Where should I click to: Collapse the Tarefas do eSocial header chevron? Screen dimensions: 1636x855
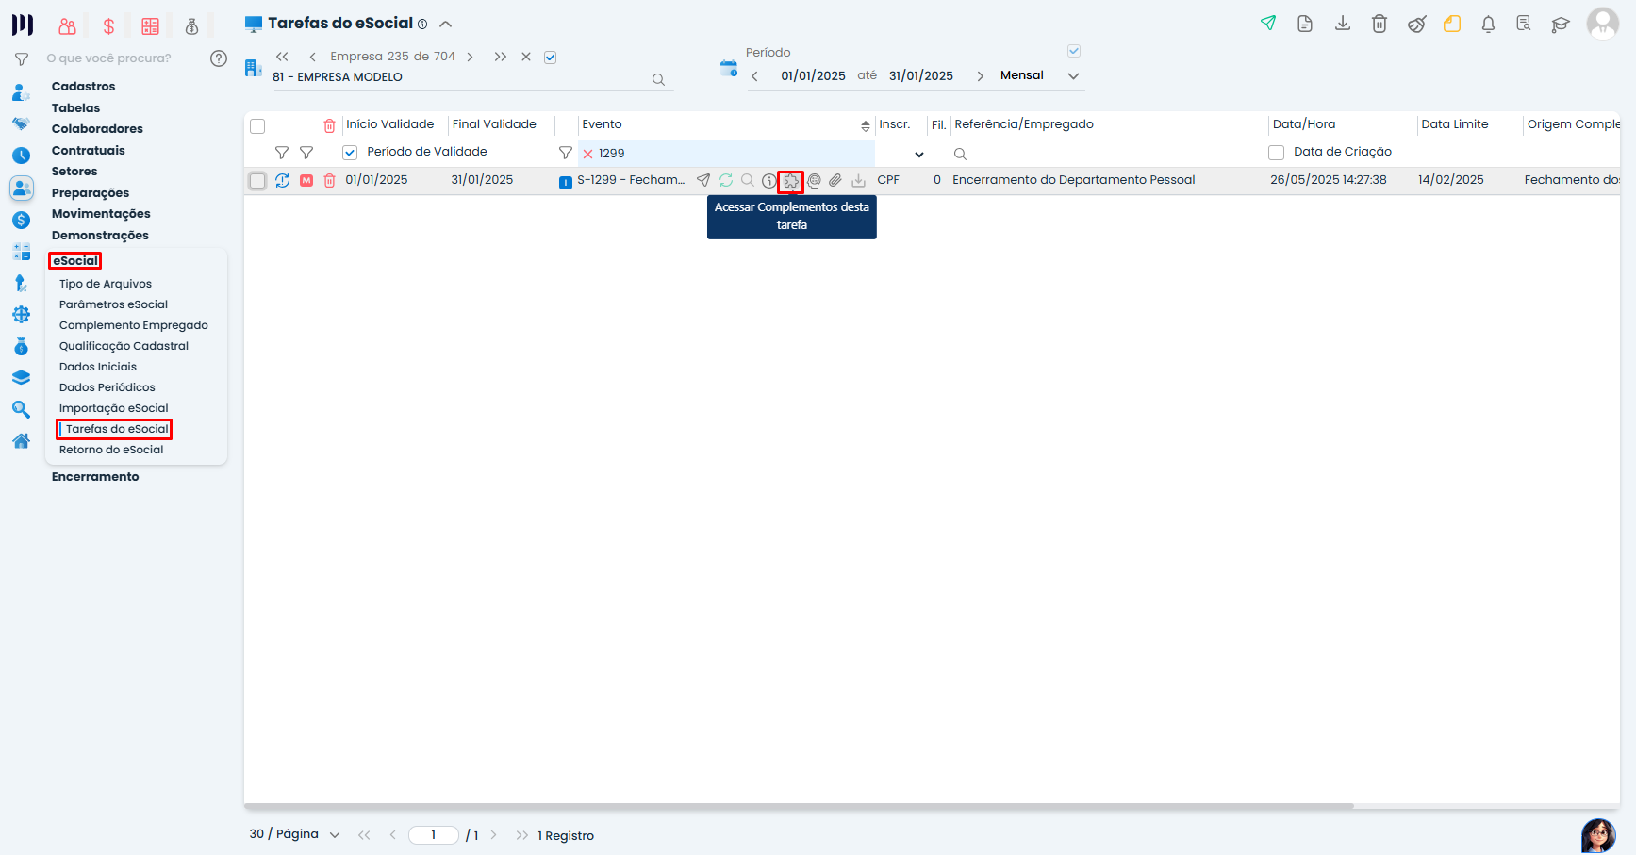tap(446, 25)
